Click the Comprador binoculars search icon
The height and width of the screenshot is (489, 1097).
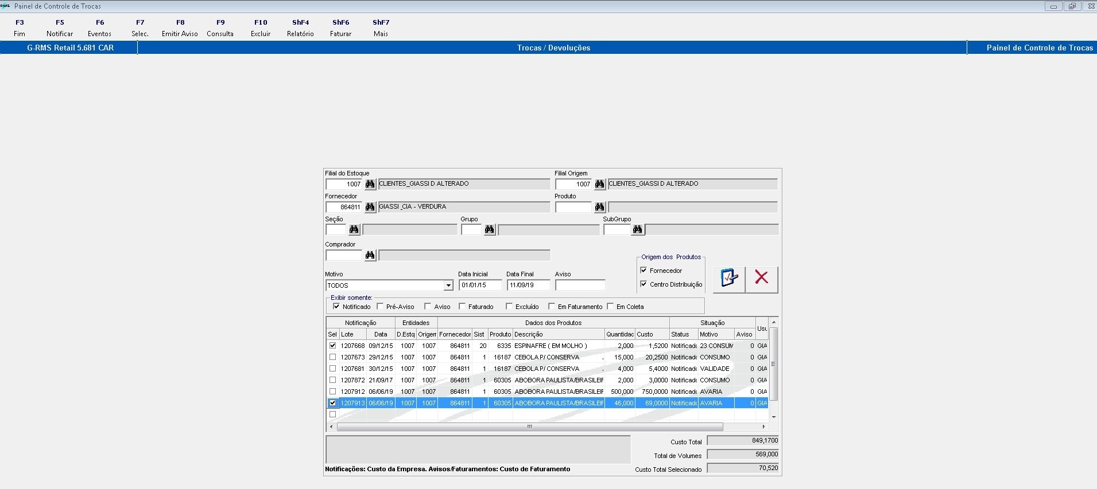click(370, 255)
